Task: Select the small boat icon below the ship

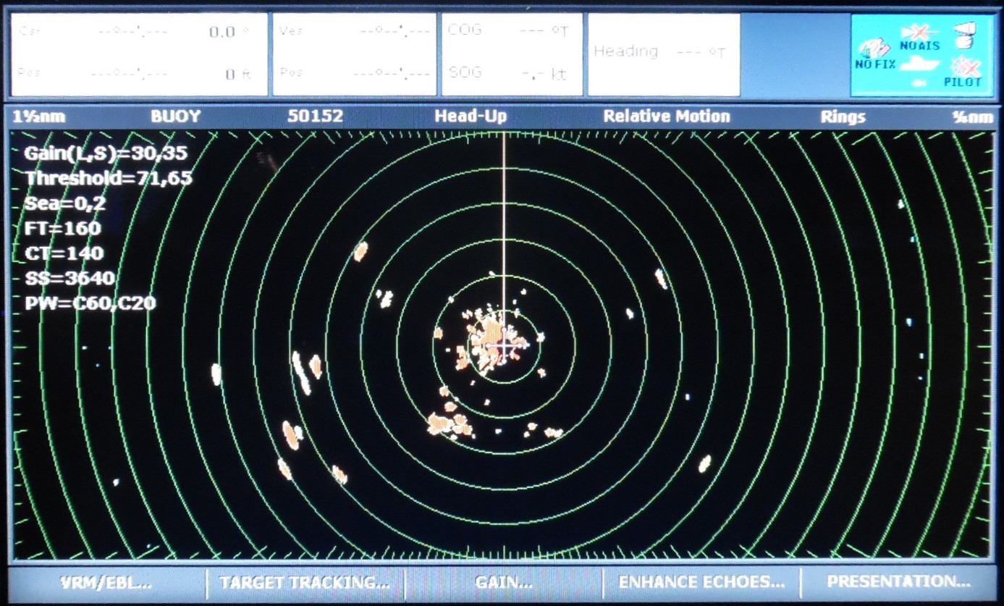Action: [919, 82]
